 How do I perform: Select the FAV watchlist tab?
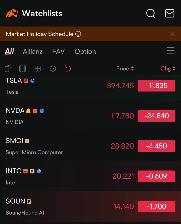(58, 51)
